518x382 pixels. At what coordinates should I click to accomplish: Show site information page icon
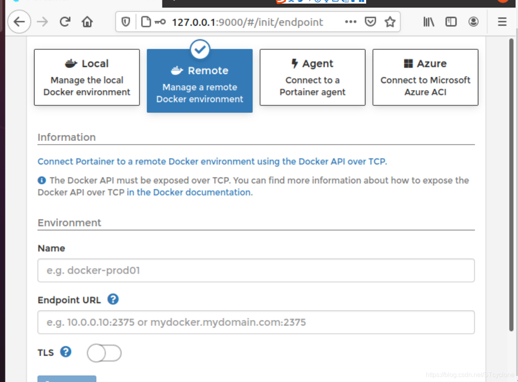[x=146, y=22]
